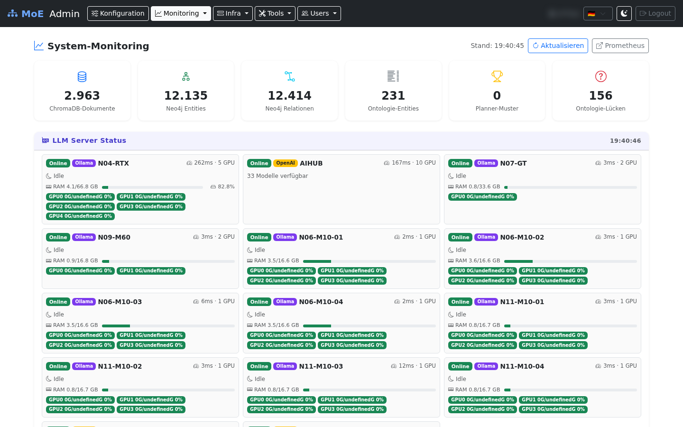
Task: Click the 'Stand: 19:40:45' timestamp
Action: pyautogui.click(x=497, y=46)
